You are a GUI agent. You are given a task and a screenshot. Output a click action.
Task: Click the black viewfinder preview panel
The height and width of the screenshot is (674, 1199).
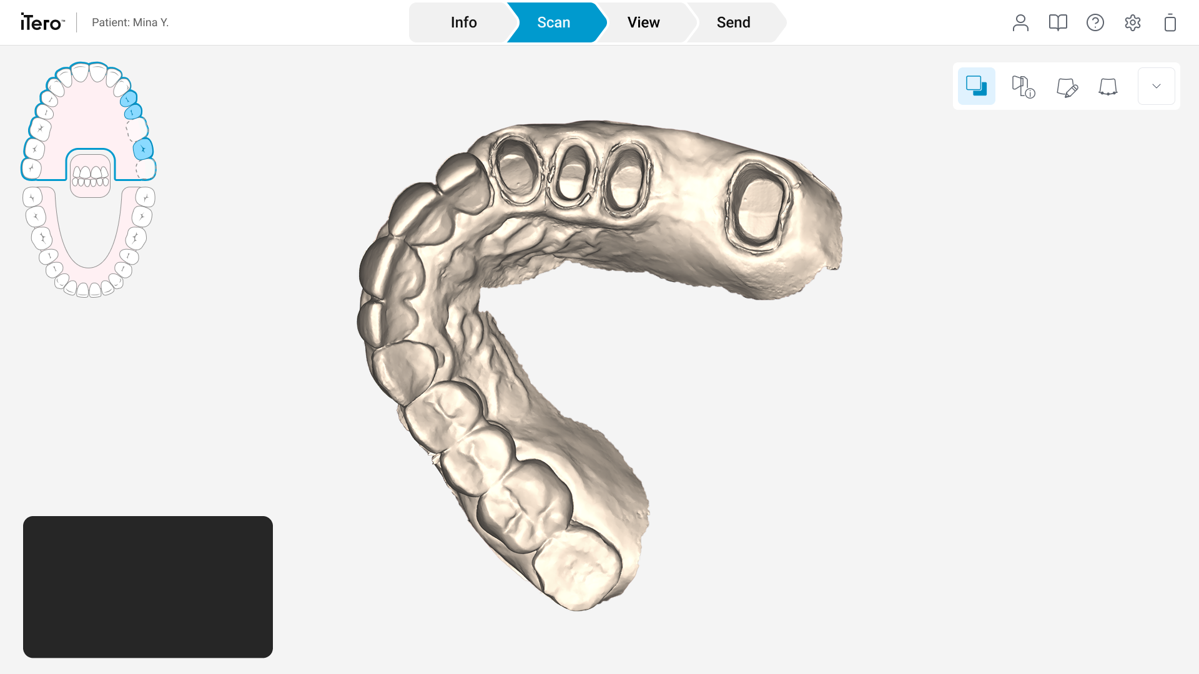click(148, 587)
